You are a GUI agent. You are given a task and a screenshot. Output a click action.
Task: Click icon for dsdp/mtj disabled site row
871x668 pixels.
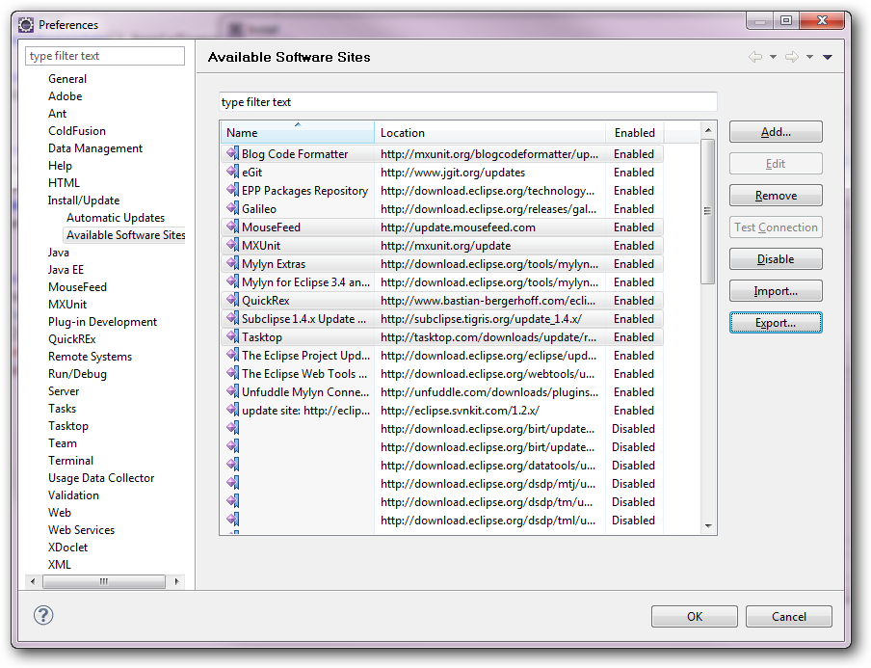233,484
